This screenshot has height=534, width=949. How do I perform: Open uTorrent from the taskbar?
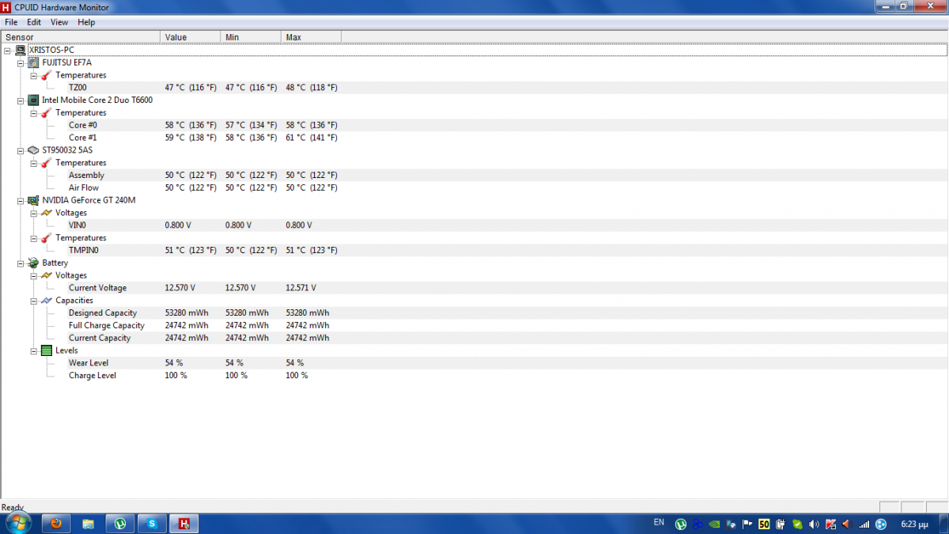click(120, 524)
